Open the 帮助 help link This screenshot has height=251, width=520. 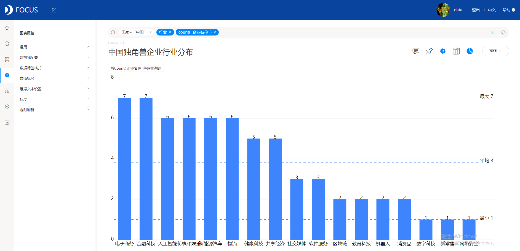(x=508, y=10)
